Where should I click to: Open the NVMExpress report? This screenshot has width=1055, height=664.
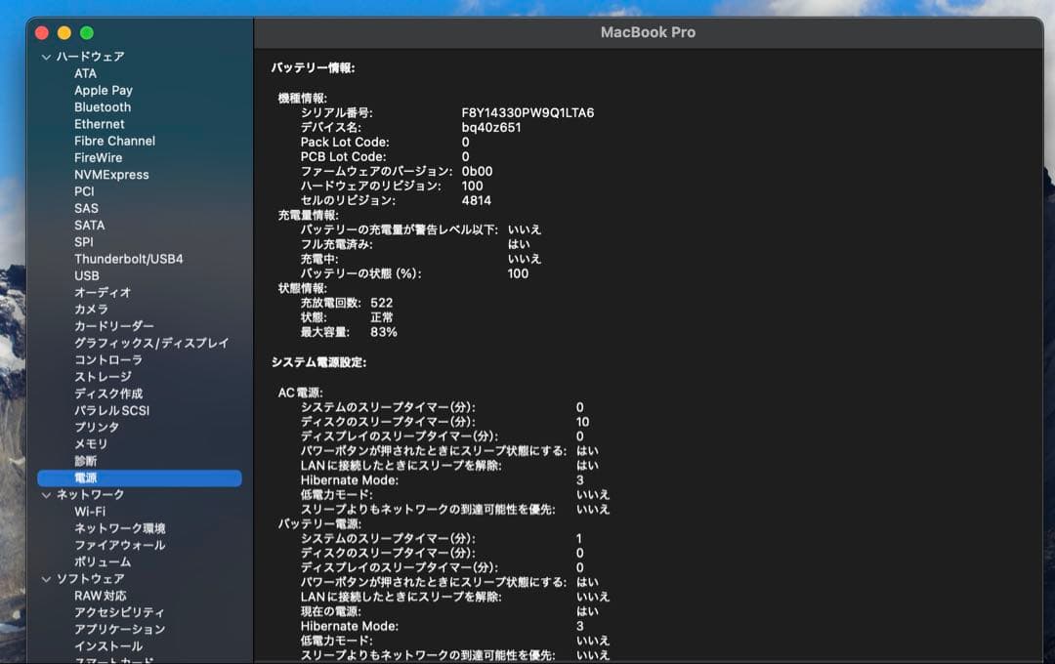pyautogui.click(x=110, y=175)
